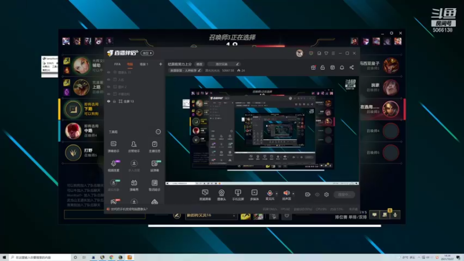
Task: Open the store icon in the top toolbar
Action: point(332,67)
